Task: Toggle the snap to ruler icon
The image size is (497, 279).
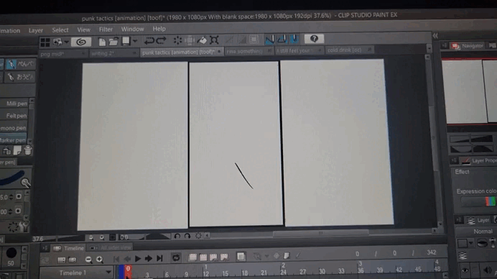Action: tap(269, 40)
